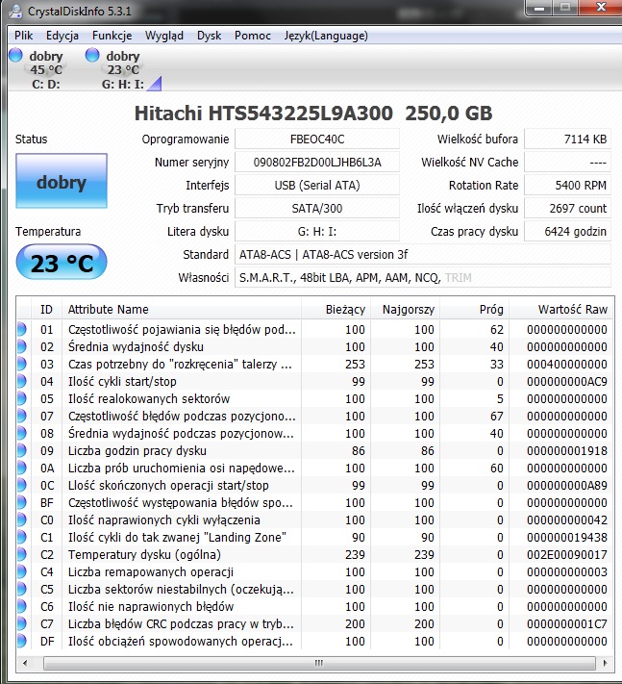The width and height of the screenshot is (622, 684).
Task: Click status icon for attribute 0C
Action: click(22, 485)
